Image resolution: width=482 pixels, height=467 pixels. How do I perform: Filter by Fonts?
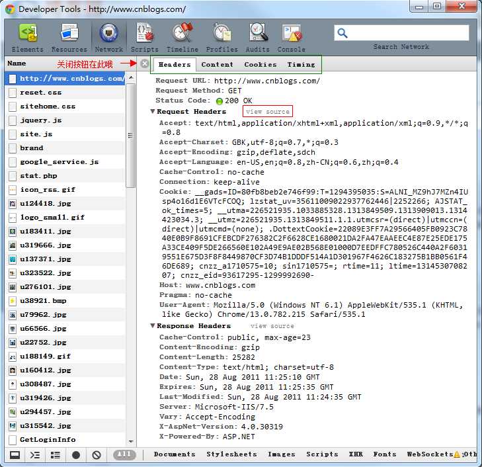pyautogui.click(x=385, y=454)
